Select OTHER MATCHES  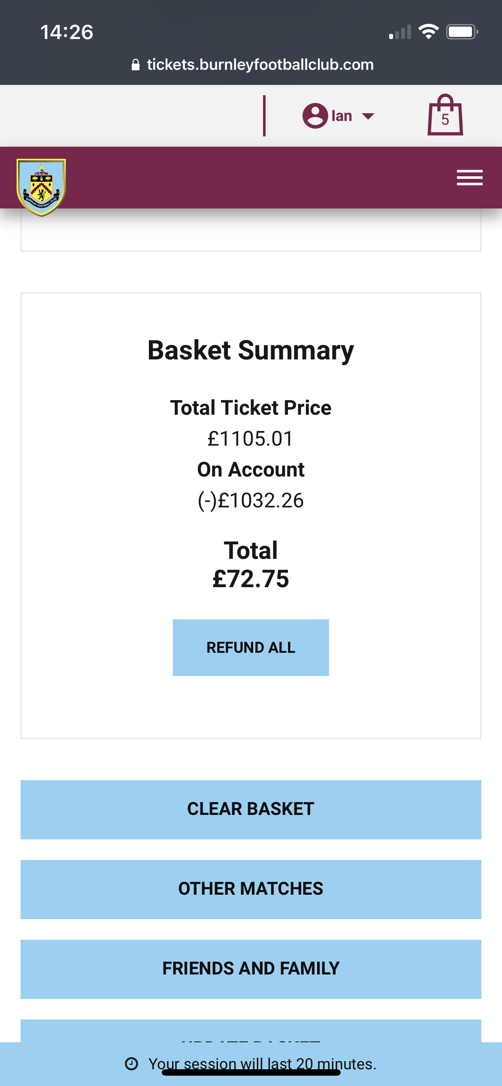pos(251,890)
